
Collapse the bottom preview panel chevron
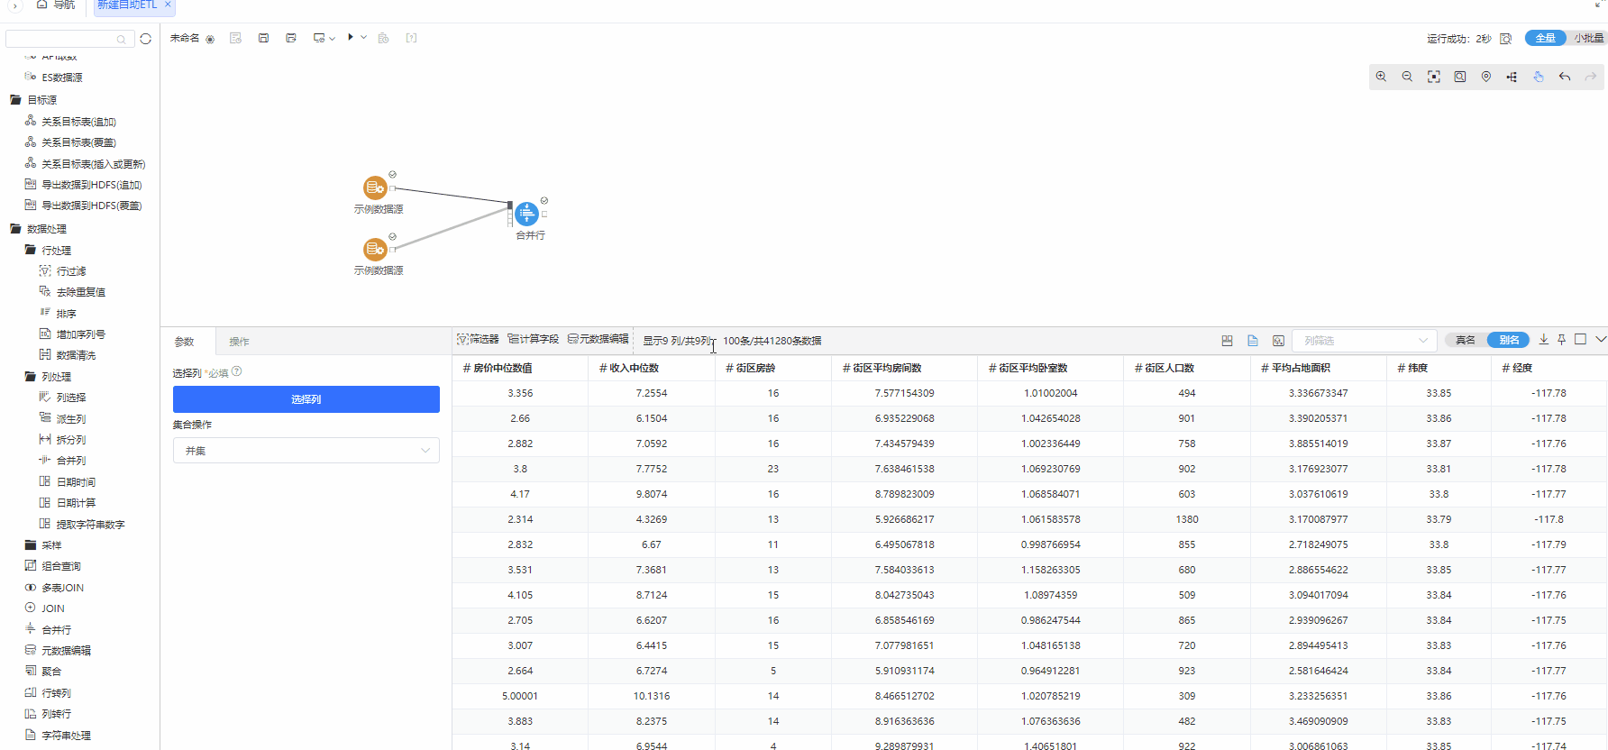coord(1601,340)
